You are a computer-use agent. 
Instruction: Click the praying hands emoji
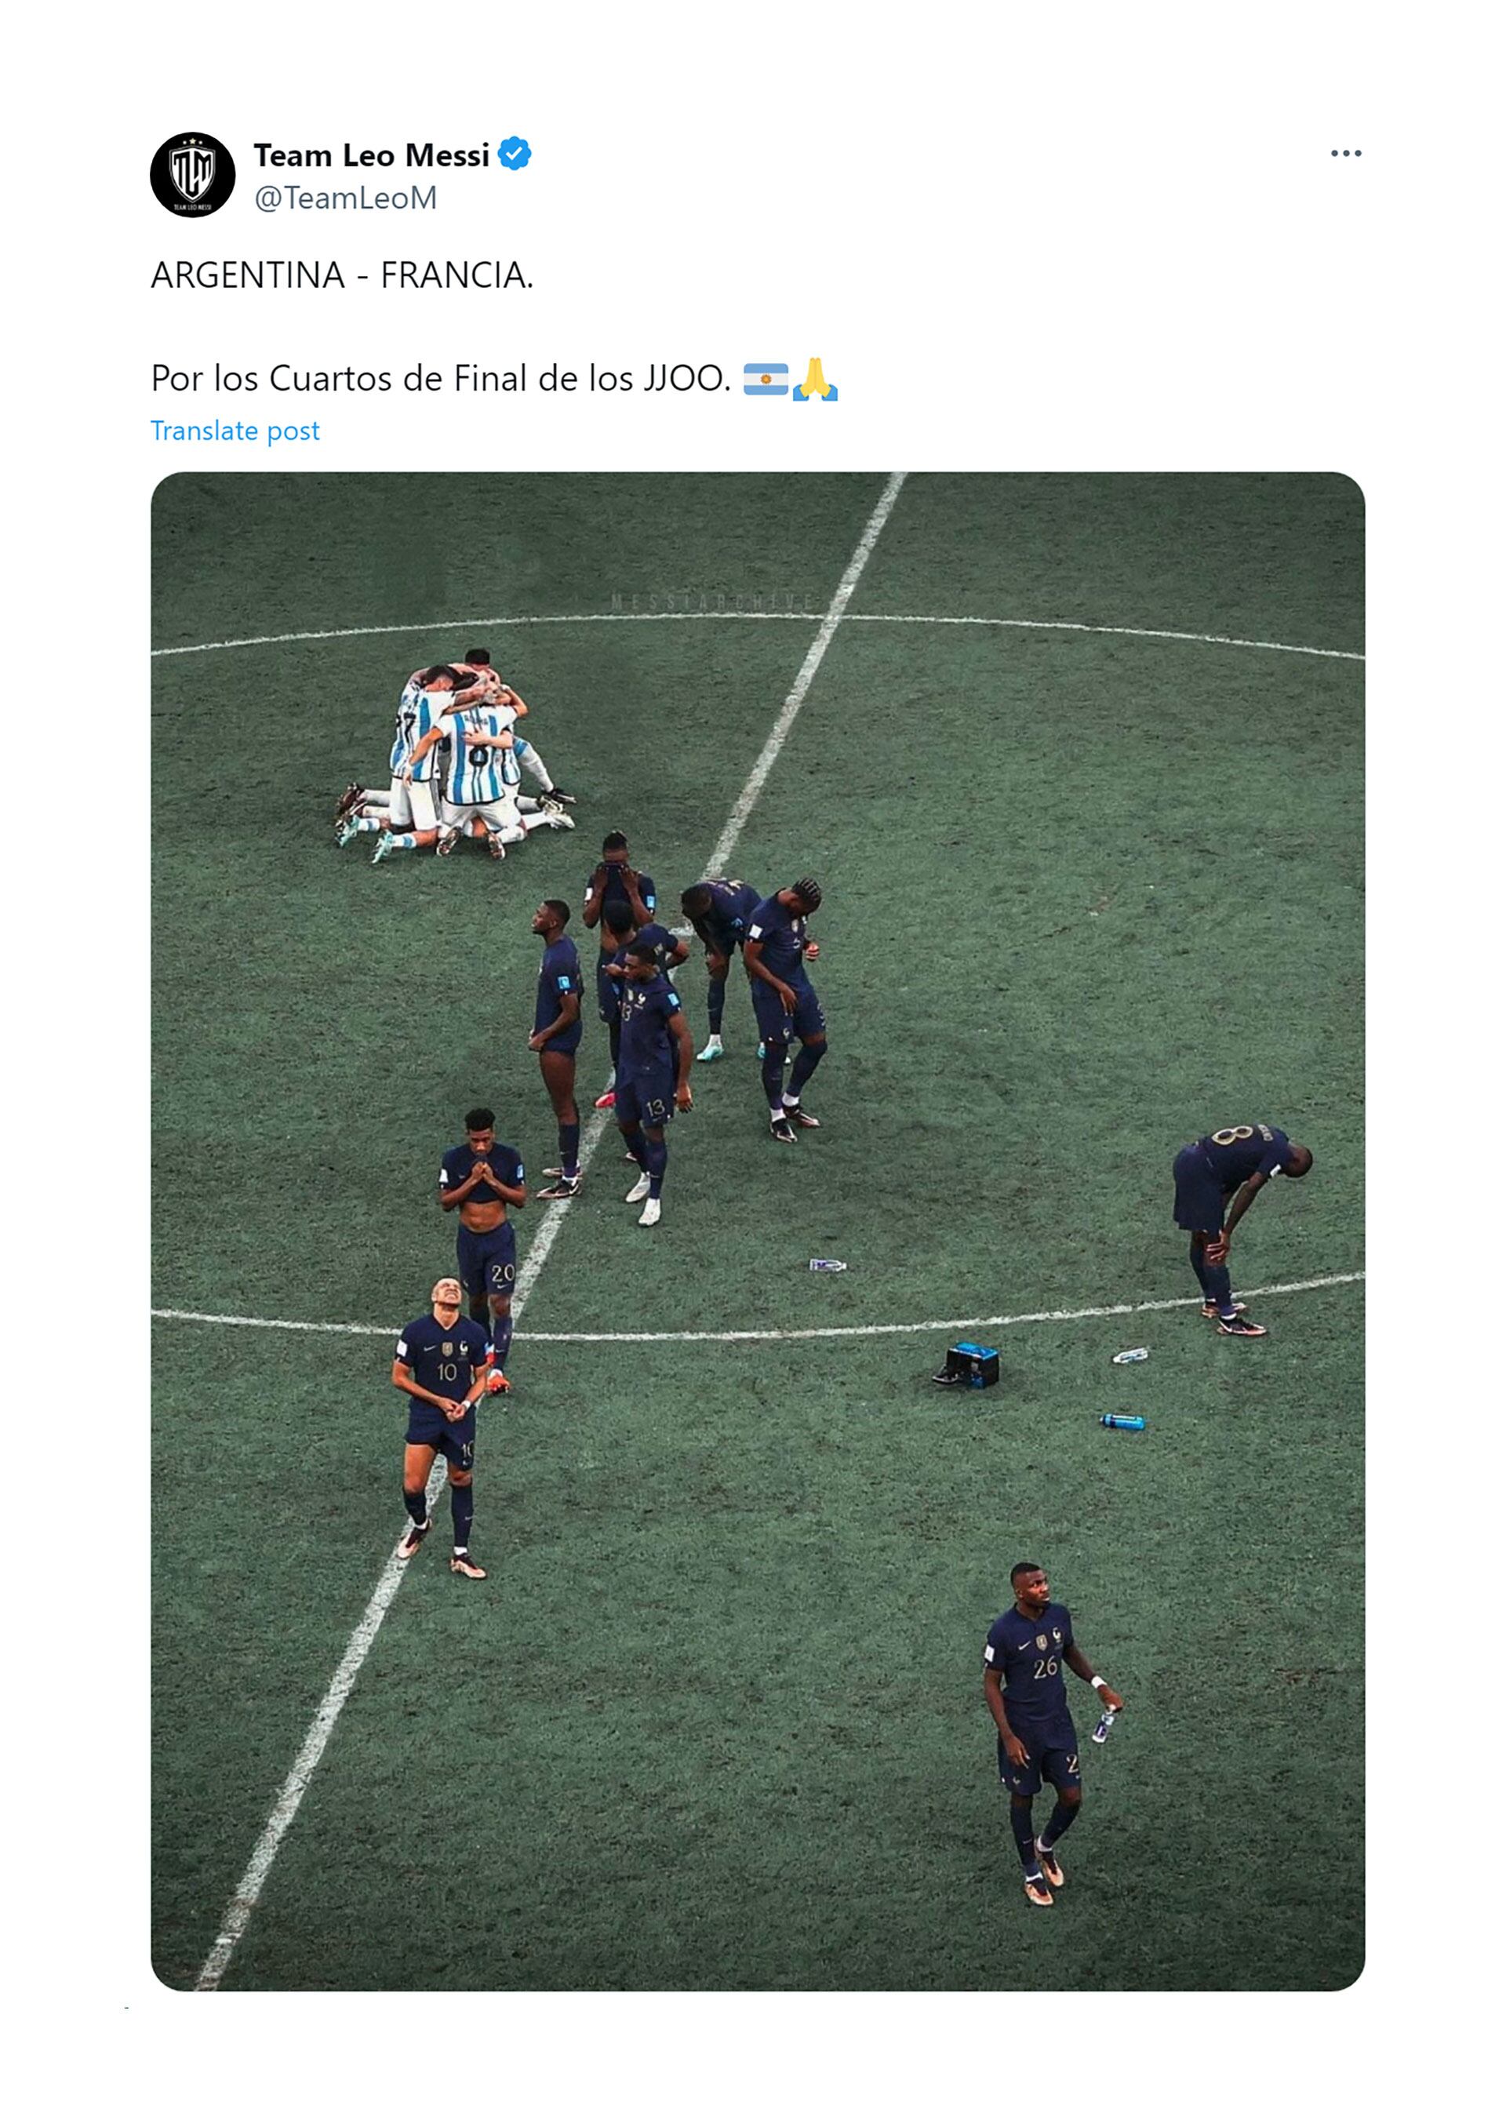coord(815,380)
